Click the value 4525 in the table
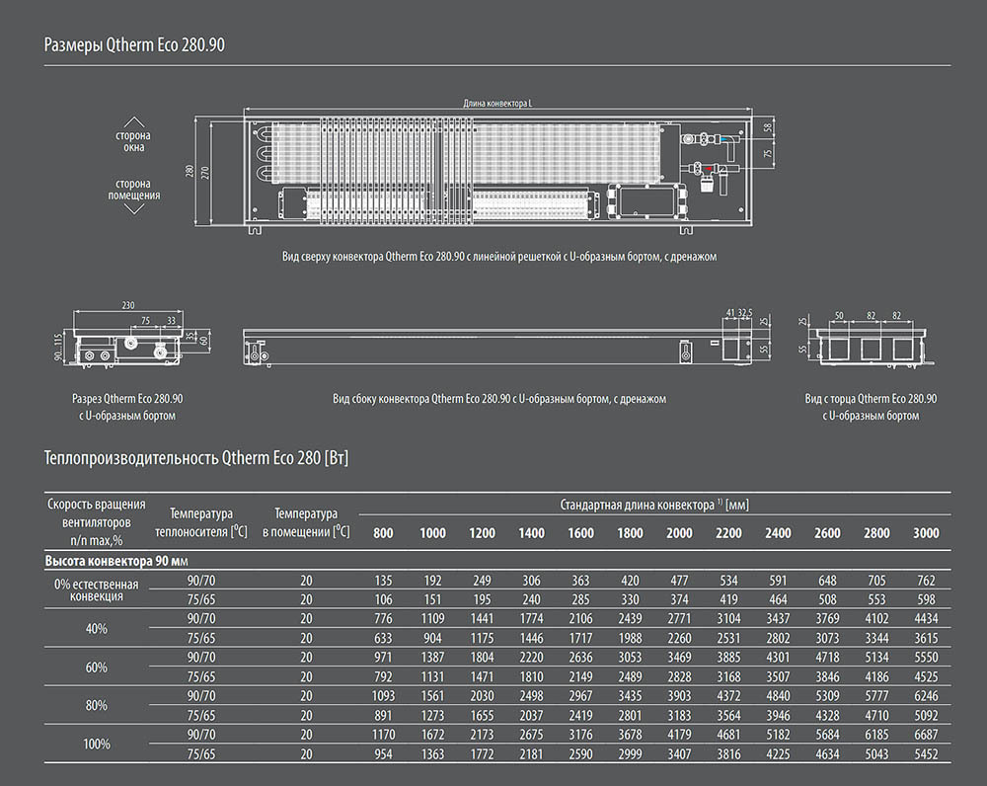This screenshot has width=987, height=786. coord(926,677)
